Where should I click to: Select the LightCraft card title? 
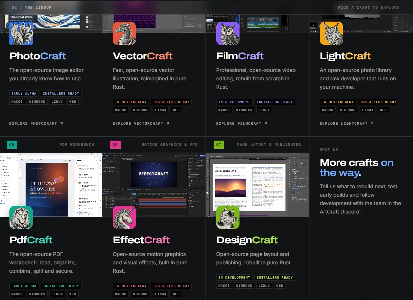[345, 56]
